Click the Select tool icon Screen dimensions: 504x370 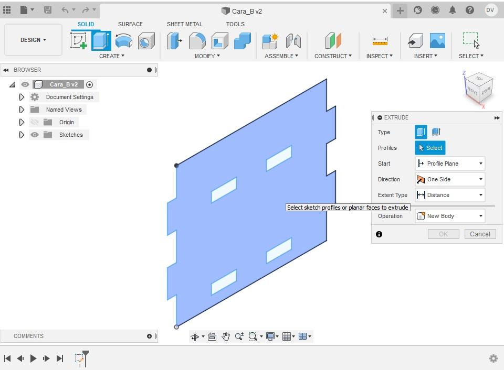pyautogui.click(x=471, y=41)
